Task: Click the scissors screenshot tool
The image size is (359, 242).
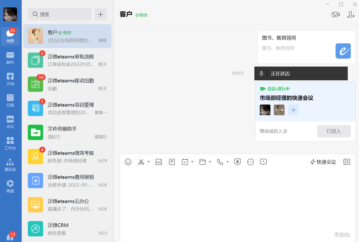Action: point(141,162)
